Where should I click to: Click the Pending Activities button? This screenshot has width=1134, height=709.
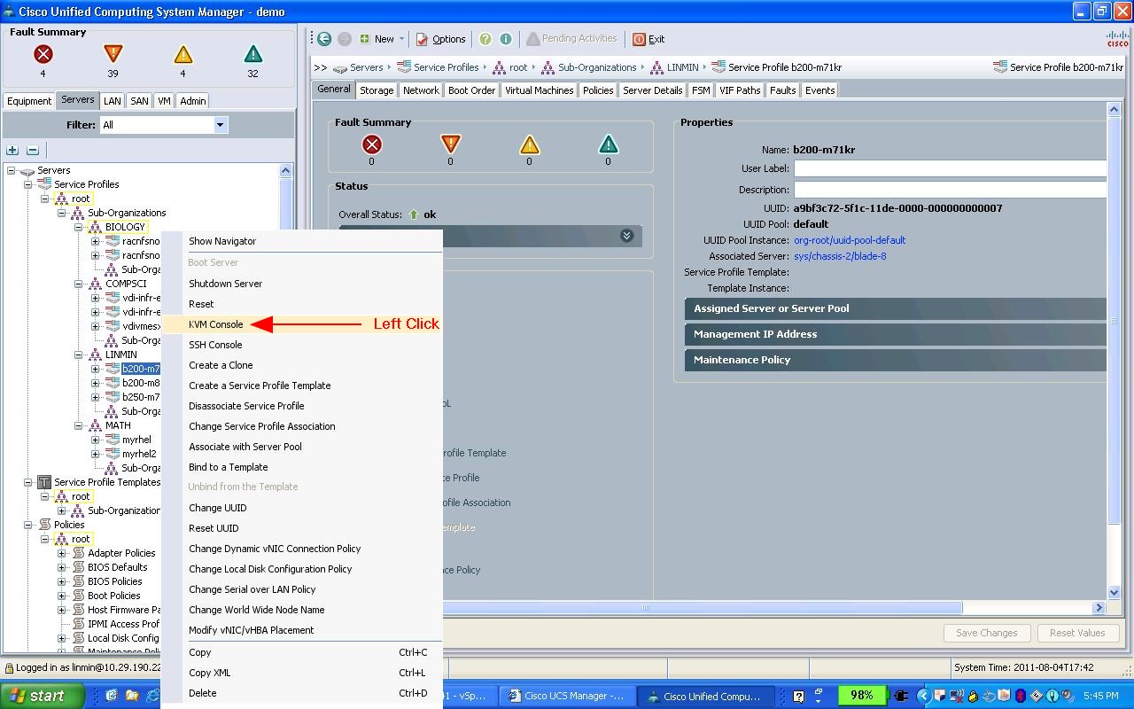pyautogui.click(x=571, y=39)
